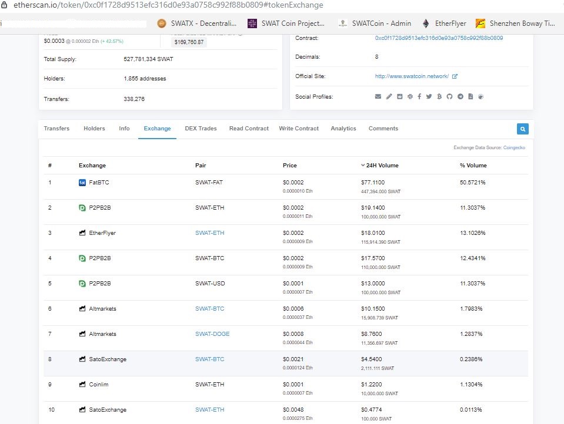Open the Shenzhen Boway bookmark

(515, 23)
